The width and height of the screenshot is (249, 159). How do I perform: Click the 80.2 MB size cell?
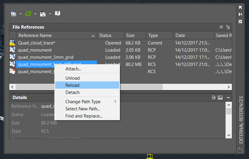(x=133, y=64)
